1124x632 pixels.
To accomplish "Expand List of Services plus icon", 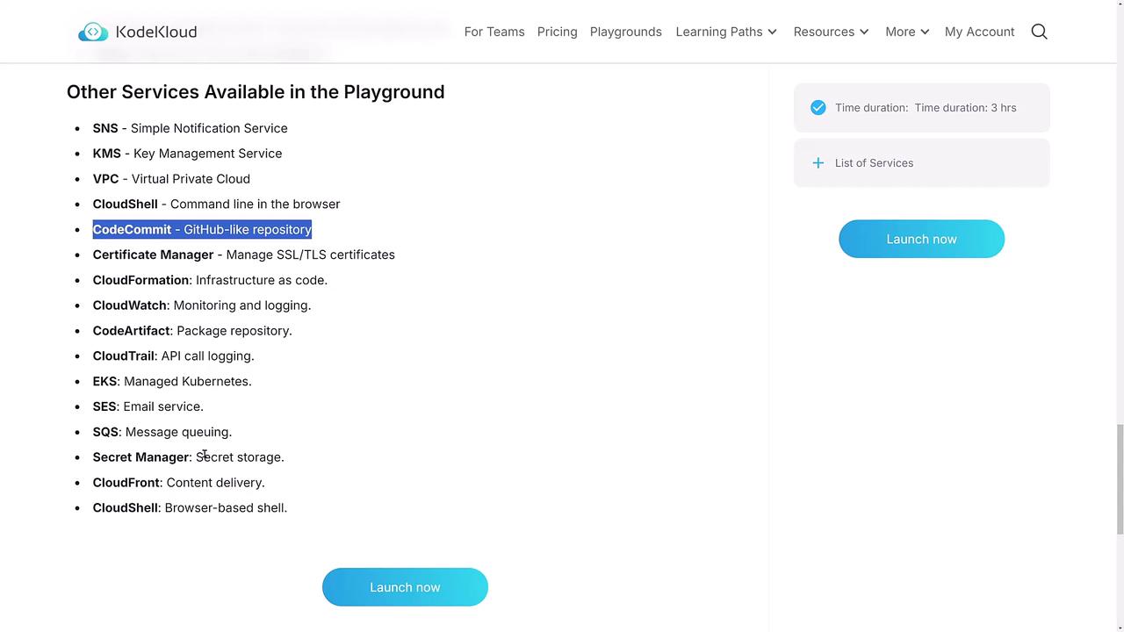I will (x=818, y=163).
